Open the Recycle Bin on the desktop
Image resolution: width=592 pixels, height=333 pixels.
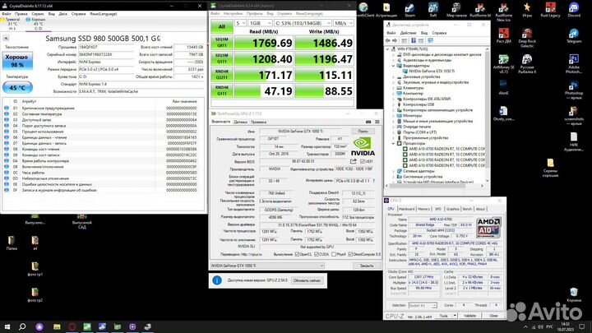(574, 294)
